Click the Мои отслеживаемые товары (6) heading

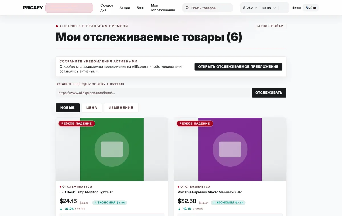click(149, 37)
